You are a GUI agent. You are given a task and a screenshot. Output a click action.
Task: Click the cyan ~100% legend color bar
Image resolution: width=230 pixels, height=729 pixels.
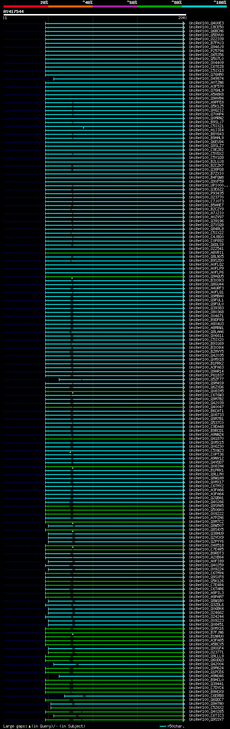204,6
